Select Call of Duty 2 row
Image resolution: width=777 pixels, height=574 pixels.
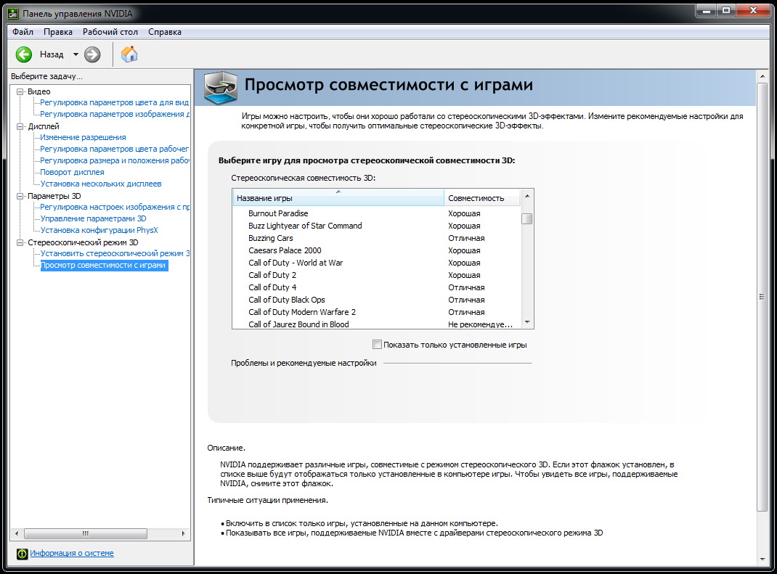coord(377,275)
